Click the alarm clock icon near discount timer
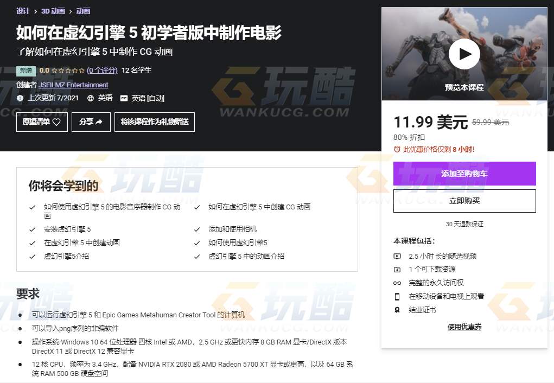 click(x=397, y=149)
